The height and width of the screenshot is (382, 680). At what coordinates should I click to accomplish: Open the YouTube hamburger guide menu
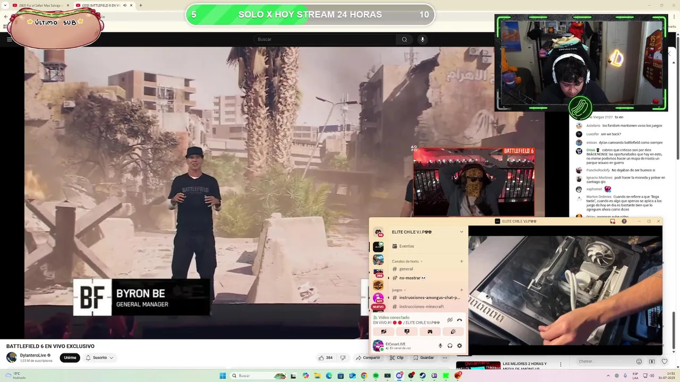pyautogui.click(x=9, y=39)
